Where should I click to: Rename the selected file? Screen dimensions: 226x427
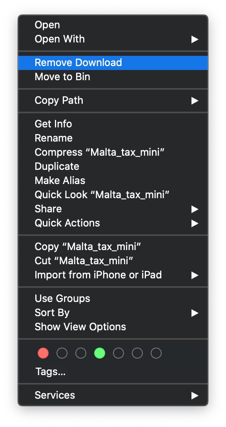113,138
